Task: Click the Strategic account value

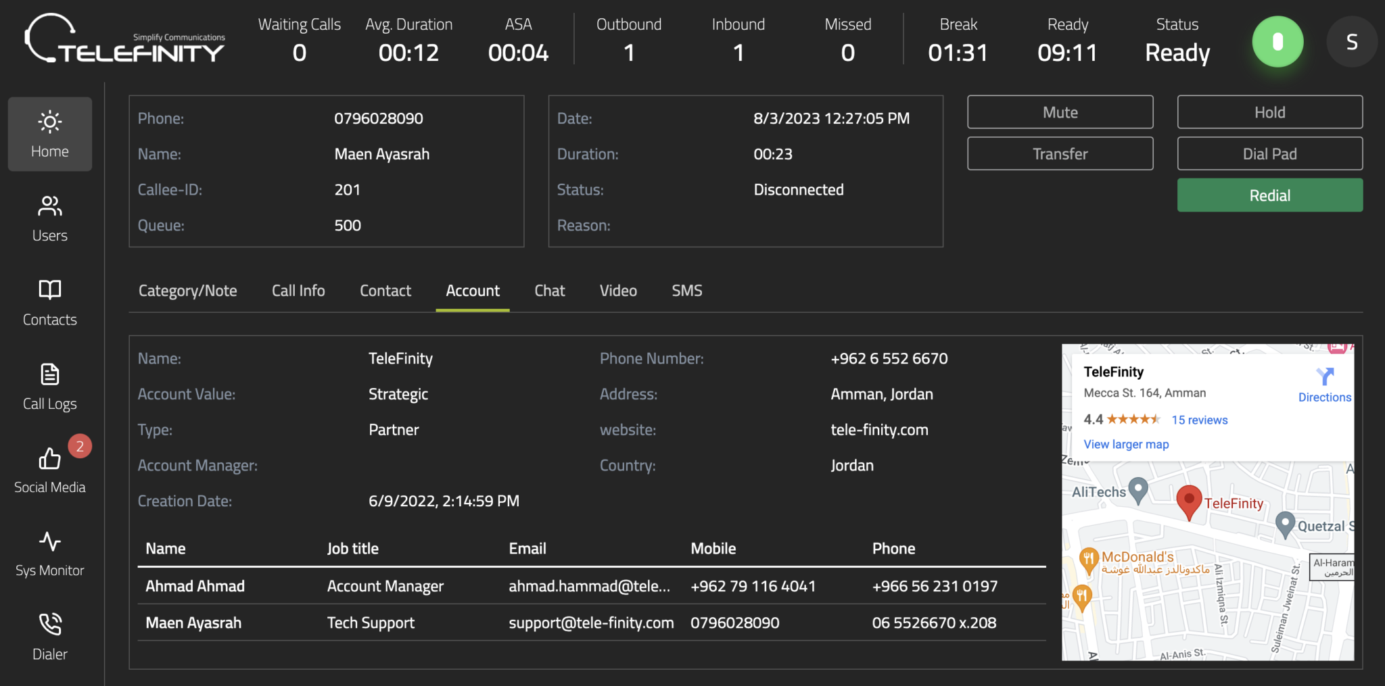Action: pyautogui.click(x=398, y=394)
